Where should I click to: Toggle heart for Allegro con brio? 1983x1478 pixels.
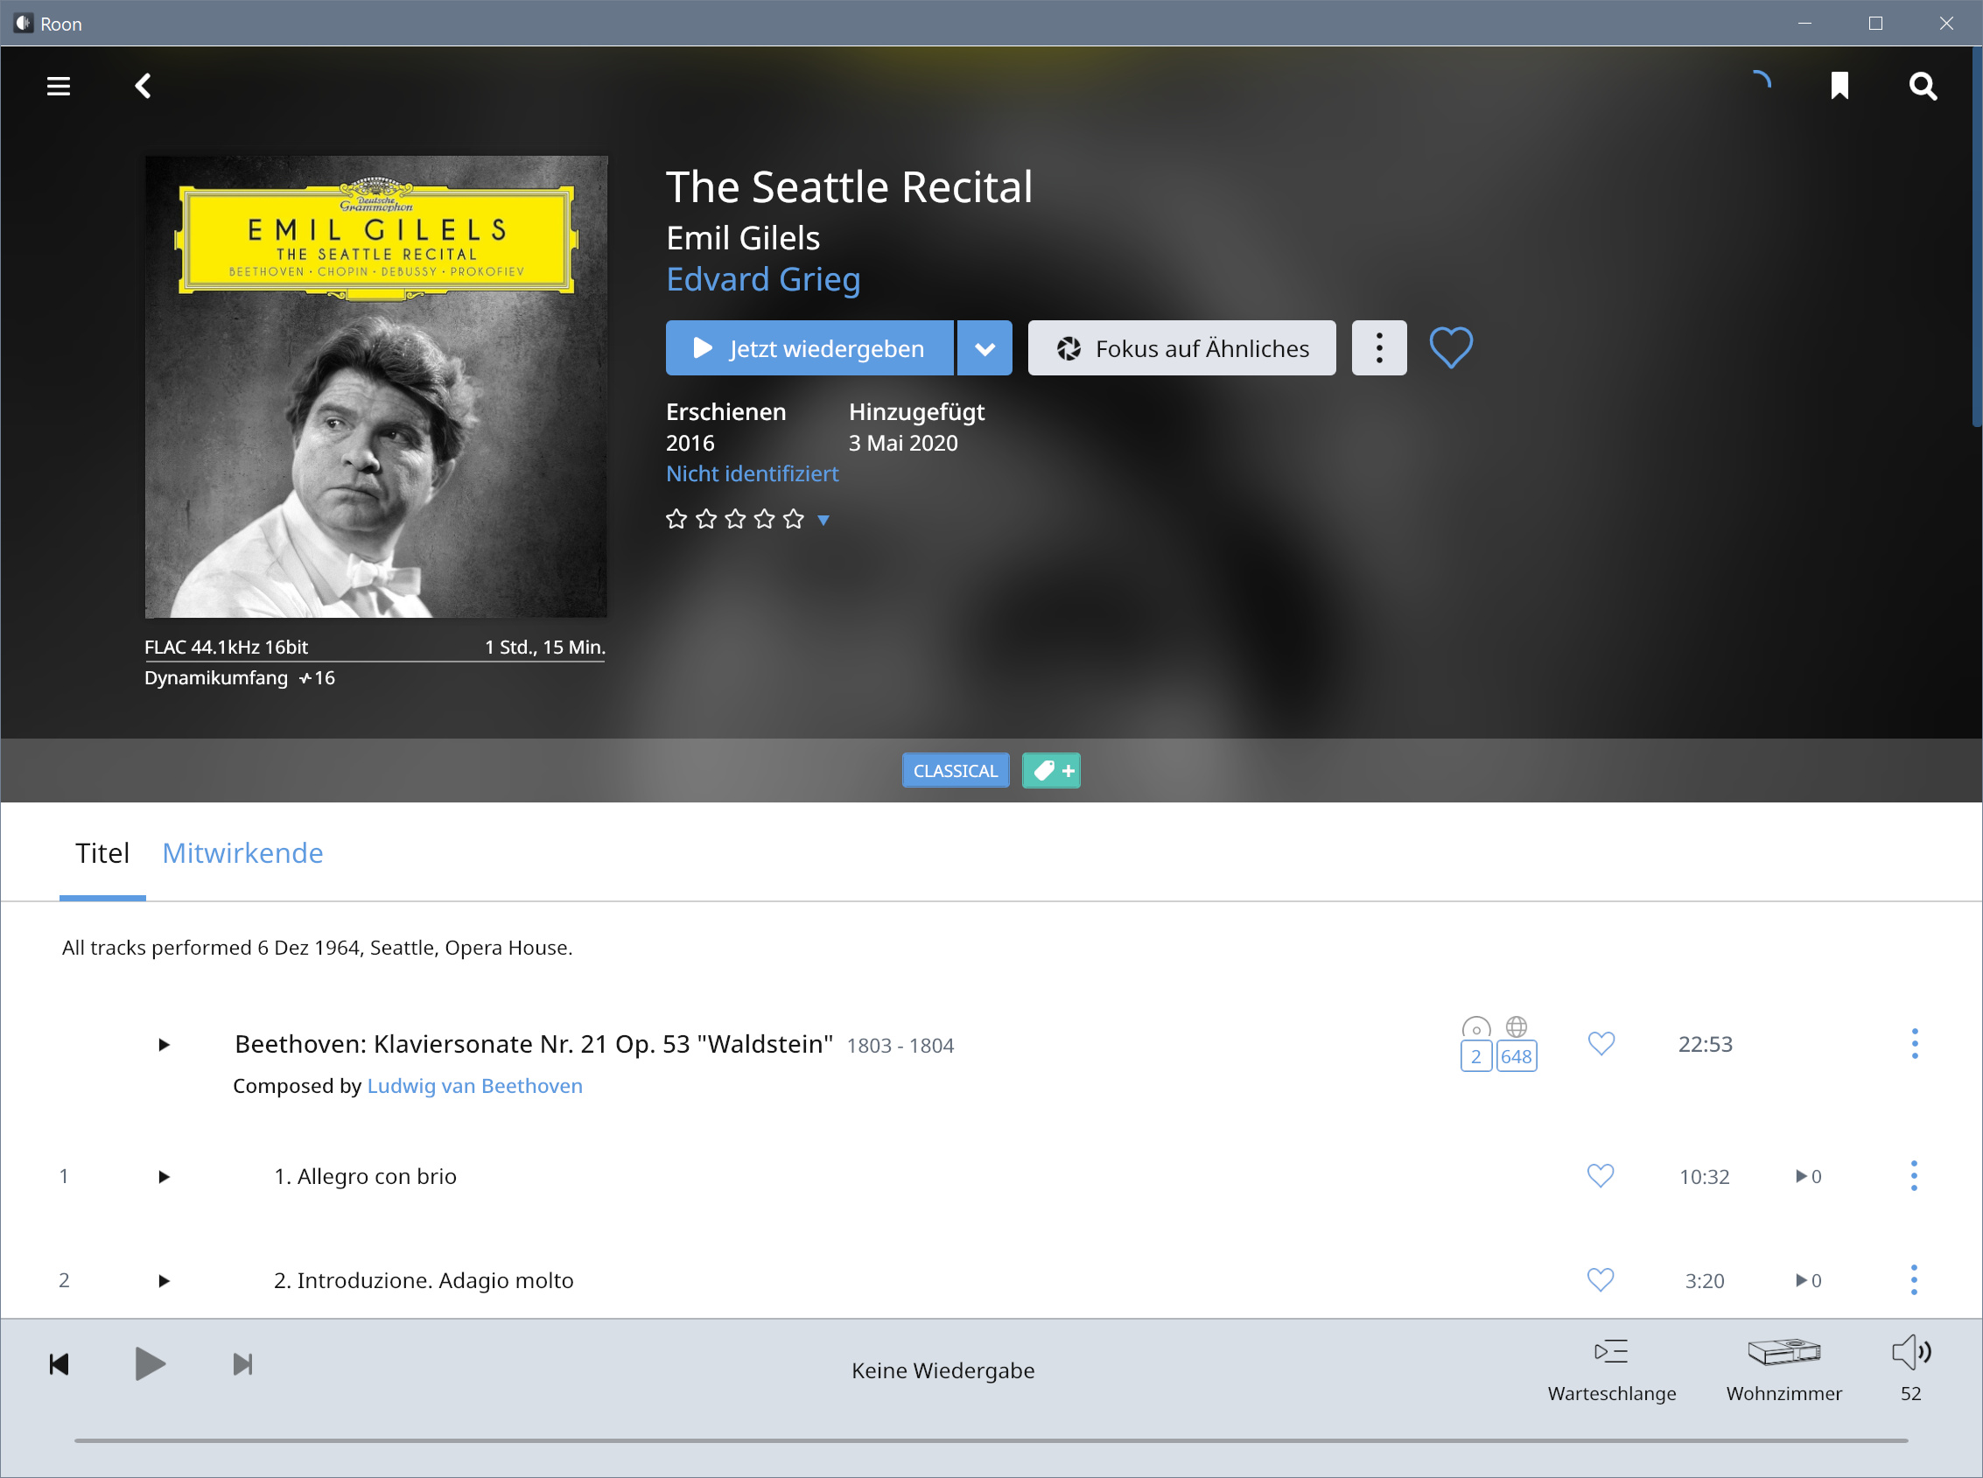tap(1601, 1175)
